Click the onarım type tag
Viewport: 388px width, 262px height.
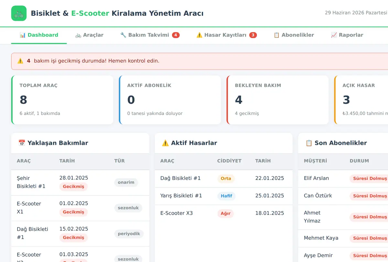(126, 182)
